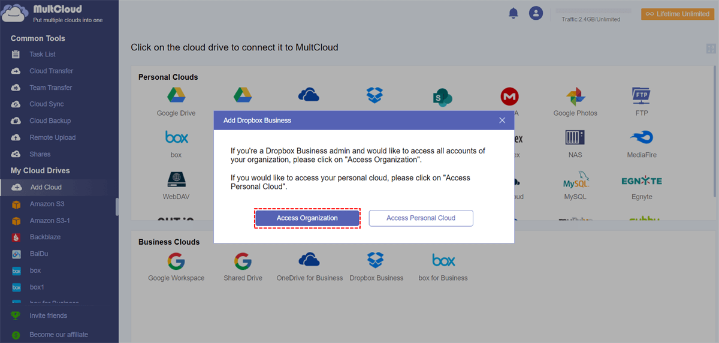This screenshot has height=343, width=719.
Task: Open the Amazon S3 drive
Action: [47, 204]
